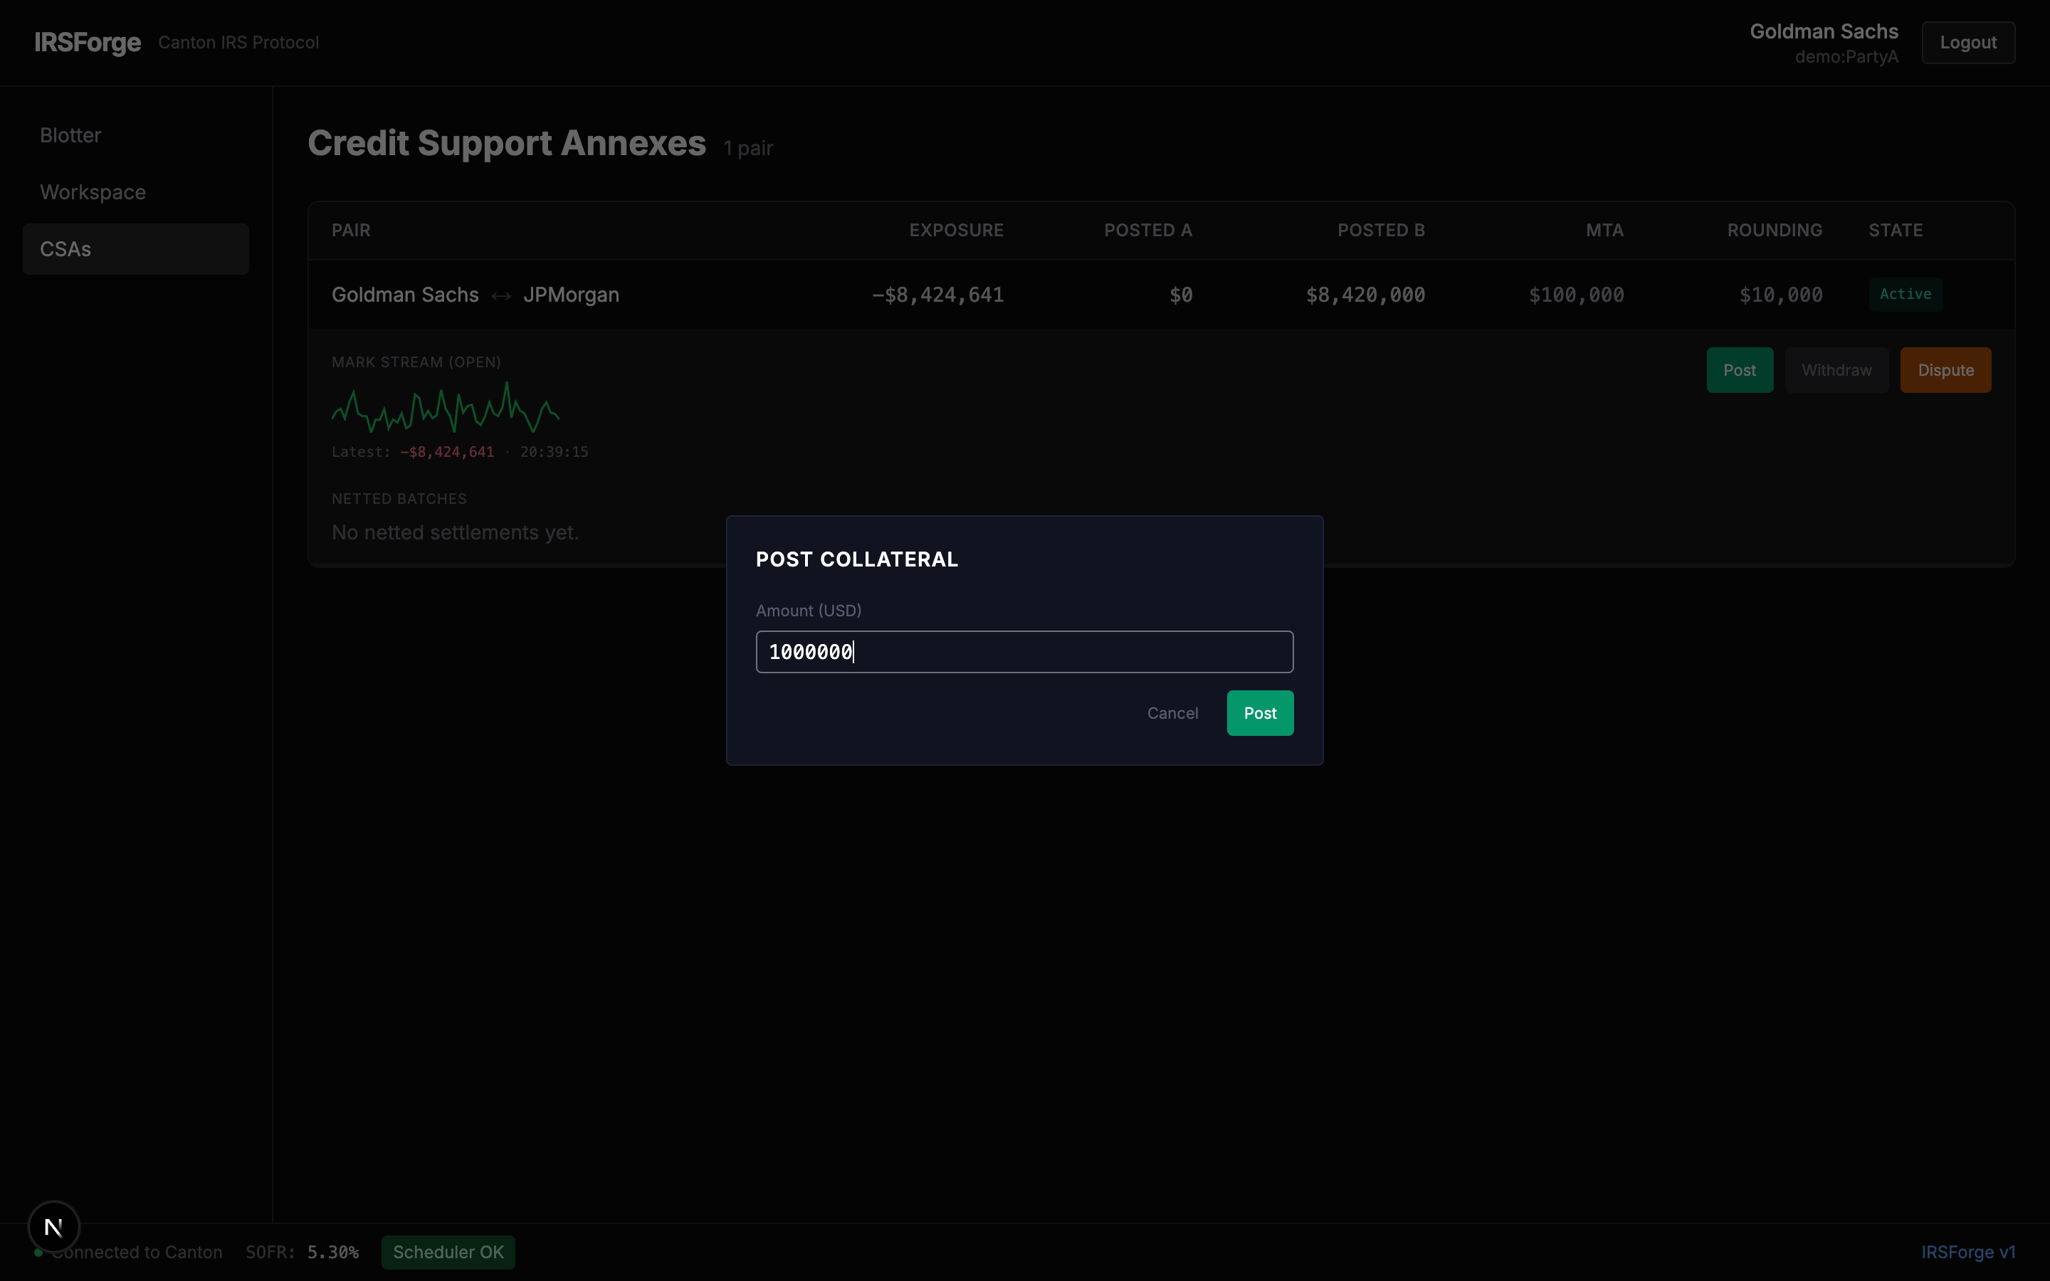Select the Blotter section in sidebar
This screenshot has width=2050, height=1281.
point(70,134)
